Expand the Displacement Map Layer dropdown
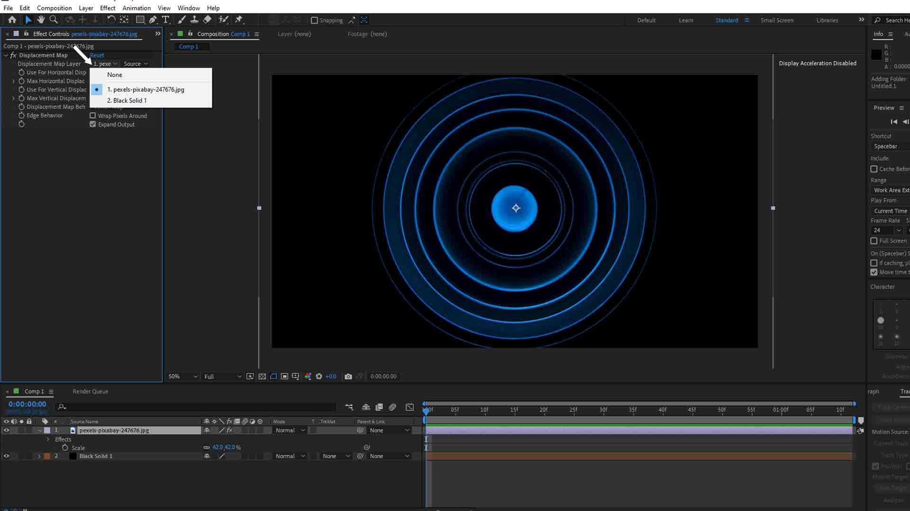 (104, 63)
